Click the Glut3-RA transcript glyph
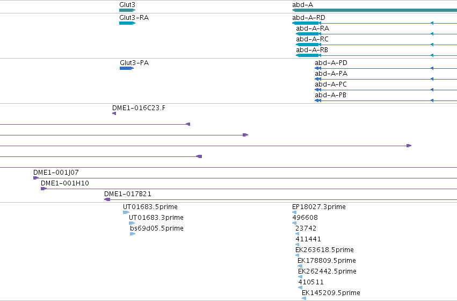This screenshot has width=457, height=301. click(127, 23)
